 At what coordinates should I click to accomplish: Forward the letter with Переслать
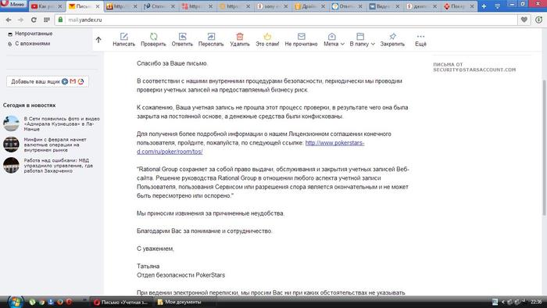(211, 36)
